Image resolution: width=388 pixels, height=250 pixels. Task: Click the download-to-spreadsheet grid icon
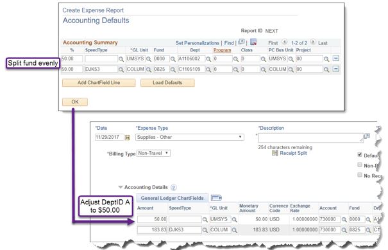253,42
